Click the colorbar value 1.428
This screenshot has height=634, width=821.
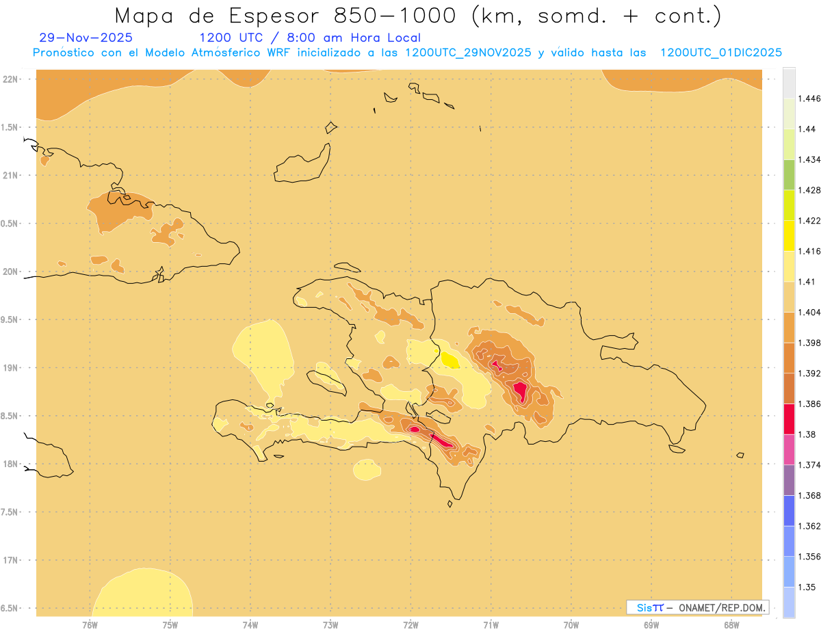point(811,190)
